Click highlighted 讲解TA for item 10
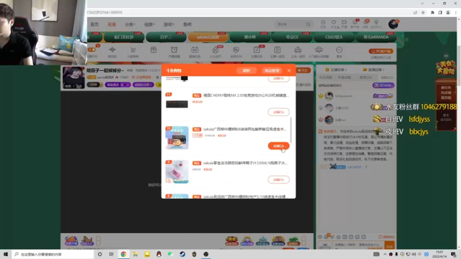The image size is (461, 259). [x=278, y=146]
